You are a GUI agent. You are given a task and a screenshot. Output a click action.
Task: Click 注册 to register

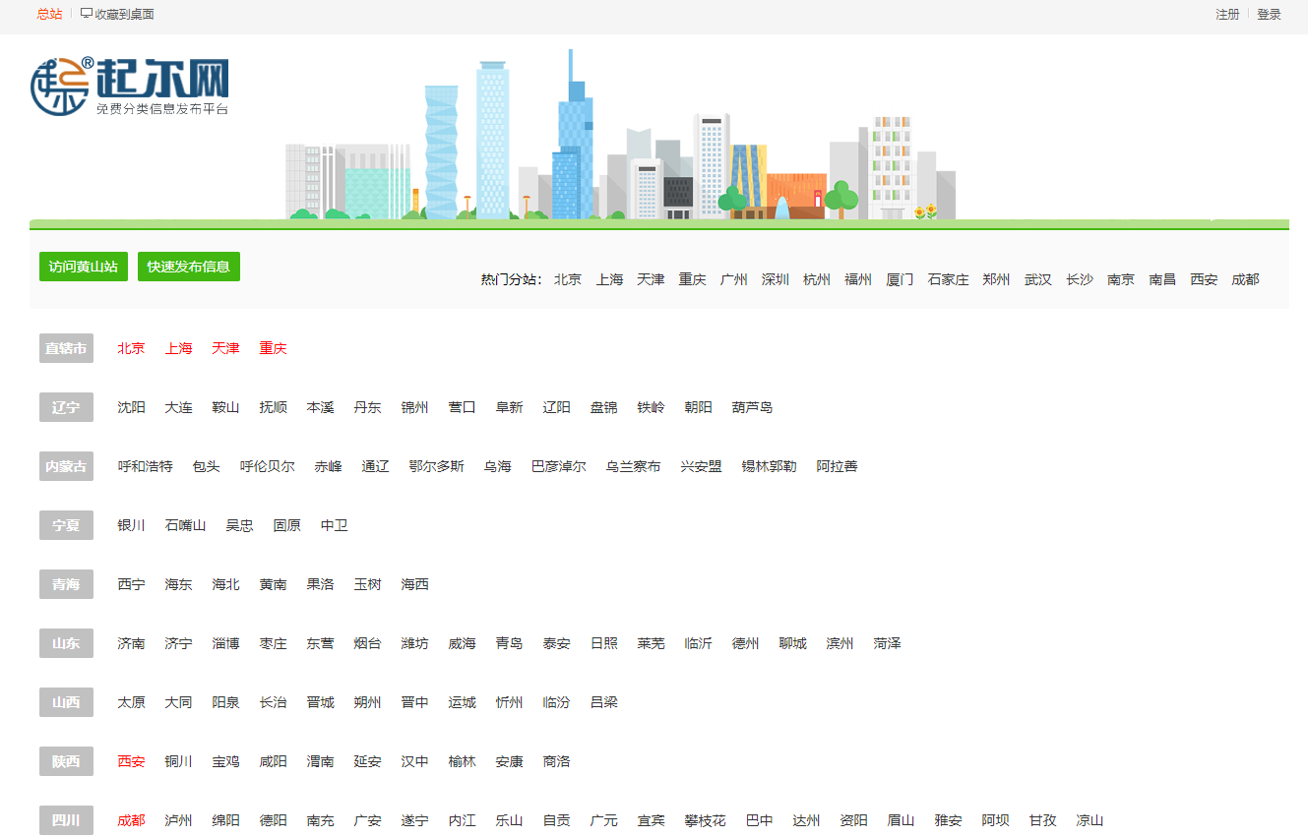point(1227,14)
